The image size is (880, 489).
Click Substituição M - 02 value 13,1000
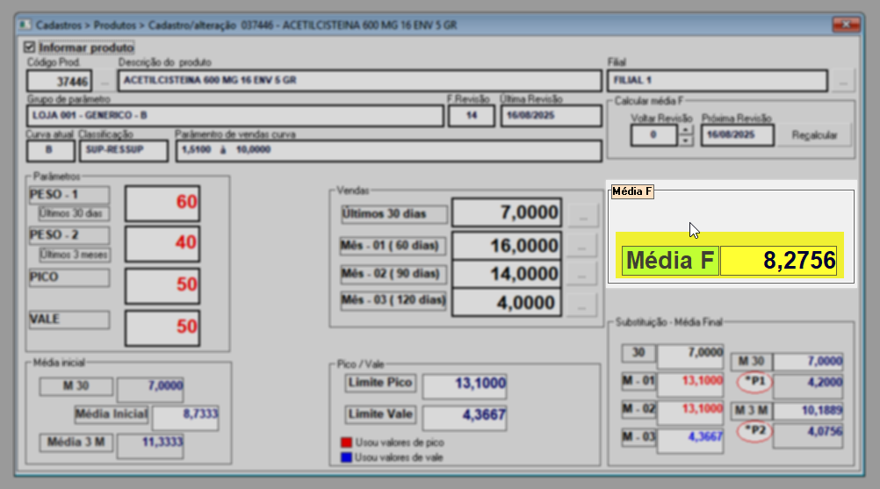click(x=690, y=413)
